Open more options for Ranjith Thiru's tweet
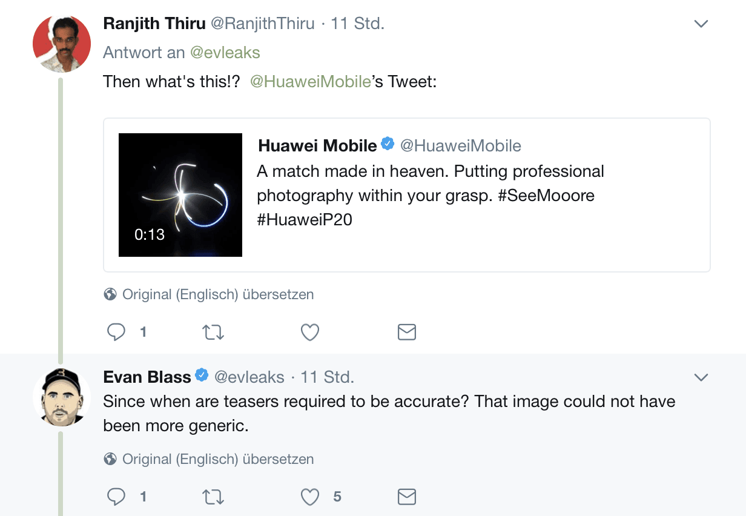Screen dimensions: 746x516 (701, 24)
